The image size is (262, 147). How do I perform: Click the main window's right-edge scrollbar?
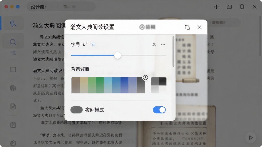coord(260,36)
